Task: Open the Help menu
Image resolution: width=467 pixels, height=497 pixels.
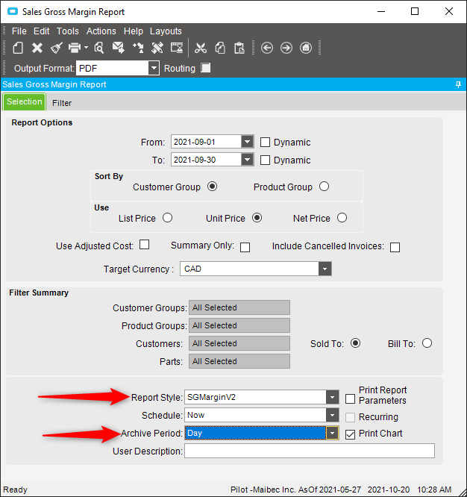Action: [x=134, y=31]
